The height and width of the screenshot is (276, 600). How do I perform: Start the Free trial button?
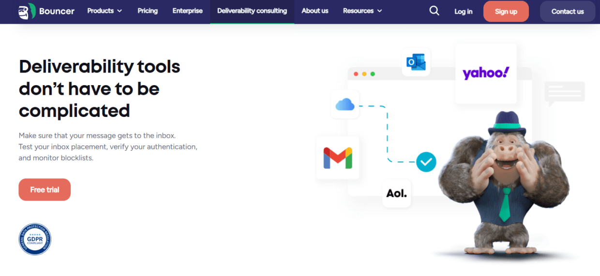tap(45, 189)
